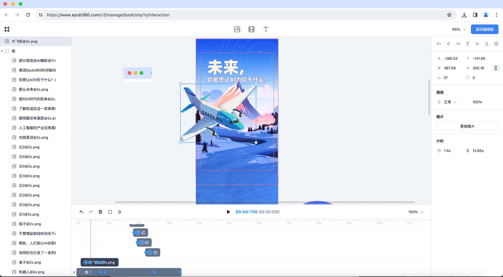
Task: Click the delete trash icon
Action: pos(100,212)
